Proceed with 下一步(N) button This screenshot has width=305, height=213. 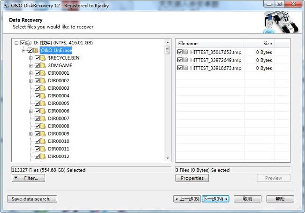(x=215, y=199)
